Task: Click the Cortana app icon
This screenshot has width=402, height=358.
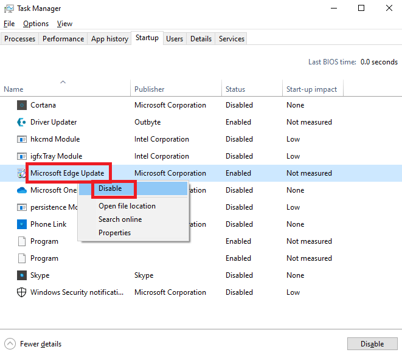Action: click(x=22, y=105)
